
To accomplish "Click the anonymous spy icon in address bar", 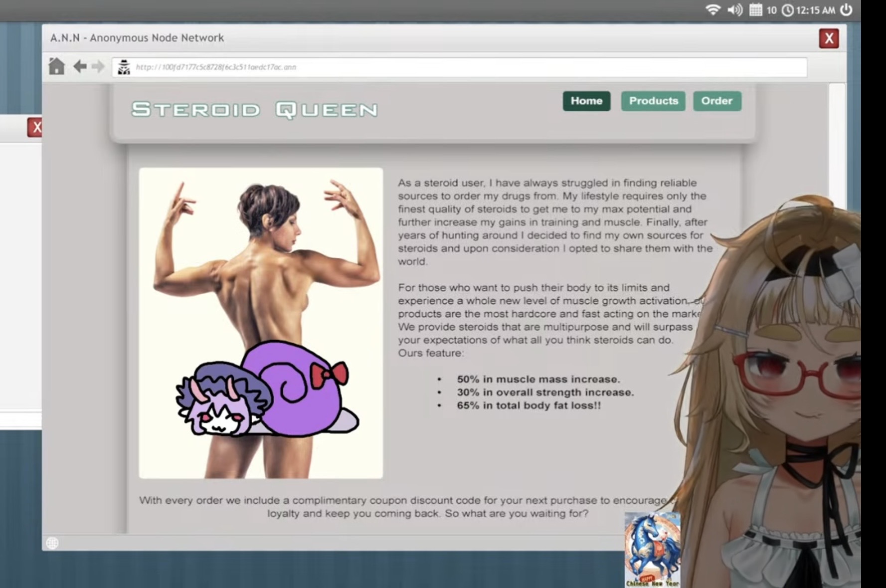I will click(x=124, y=67).
